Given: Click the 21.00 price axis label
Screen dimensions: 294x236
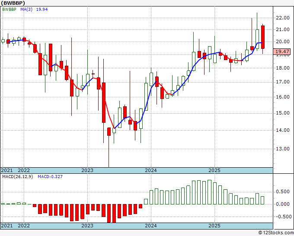Looking at the screenshot, I should [283, 29].
